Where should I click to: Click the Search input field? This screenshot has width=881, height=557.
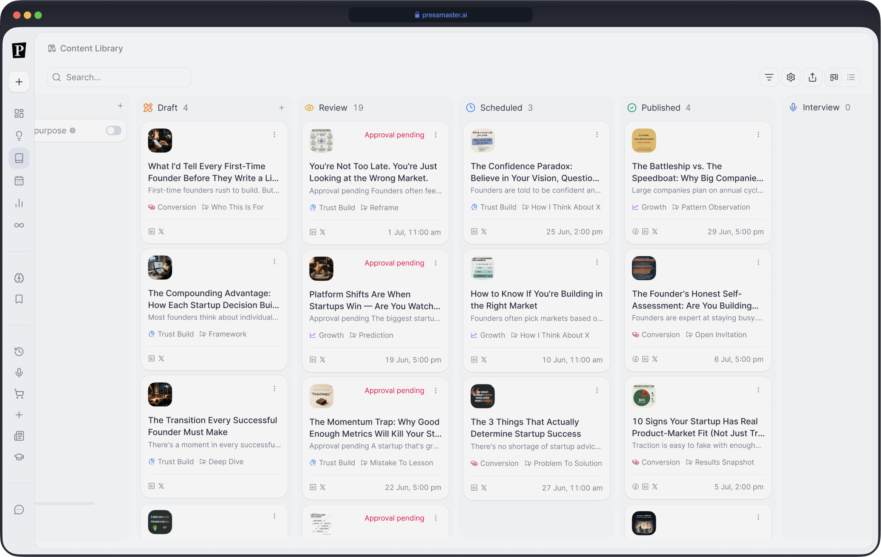119,77
